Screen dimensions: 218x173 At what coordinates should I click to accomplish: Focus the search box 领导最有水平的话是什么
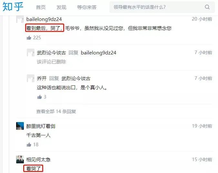162,7
